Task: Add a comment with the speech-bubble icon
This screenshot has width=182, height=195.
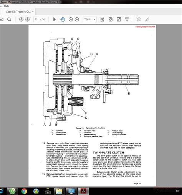Action: (139, 20)
